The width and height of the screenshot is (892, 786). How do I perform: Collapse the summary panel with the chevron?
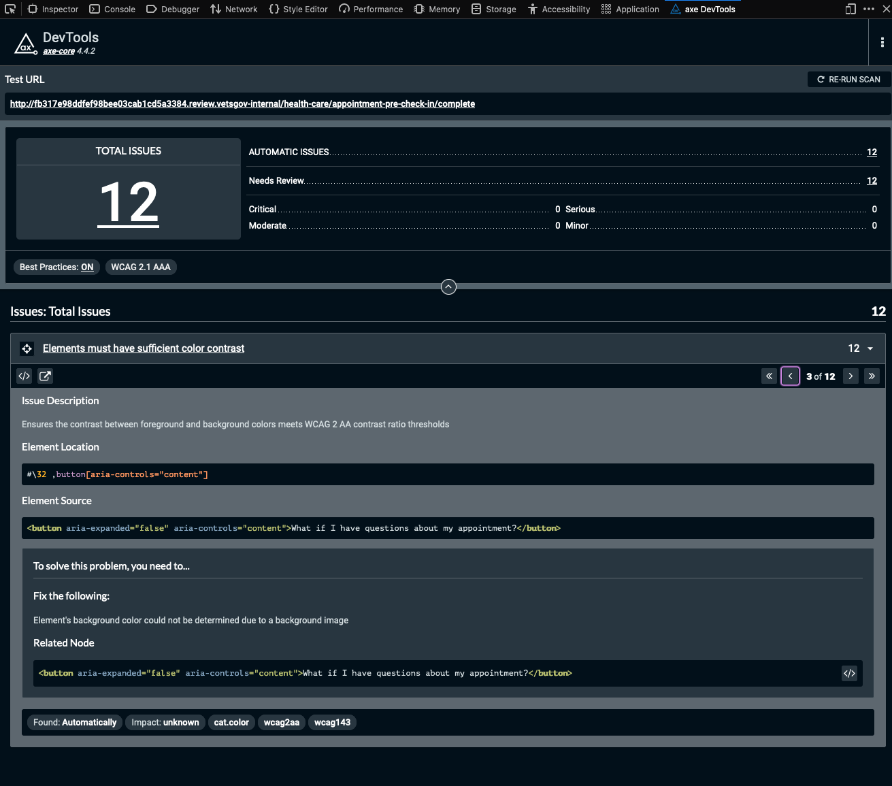(x=448, y=286)
